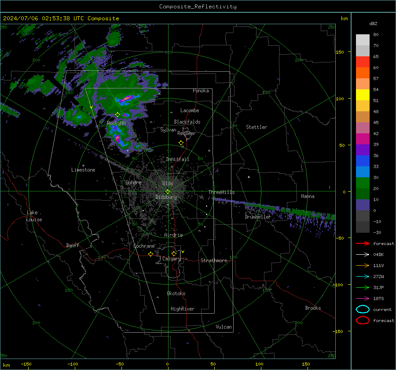Image resolution: width=396 pixels, height=370 pixels.
Task: Click the cyan current ellipse icon
Action: (x=363, y=309)
